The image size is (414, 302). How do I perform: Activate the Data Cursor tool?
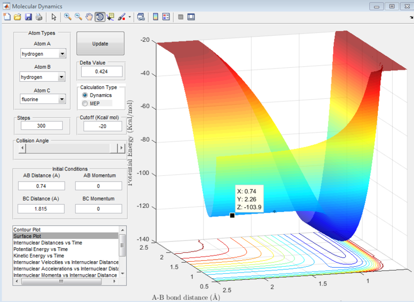point(110,17)
